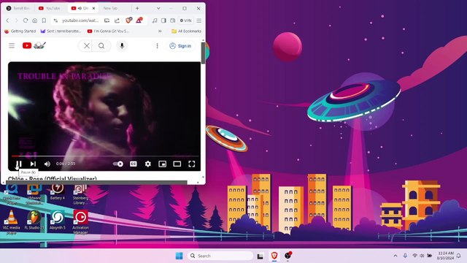Click the VPN button

pyautogui.click(x=185, y=20)
